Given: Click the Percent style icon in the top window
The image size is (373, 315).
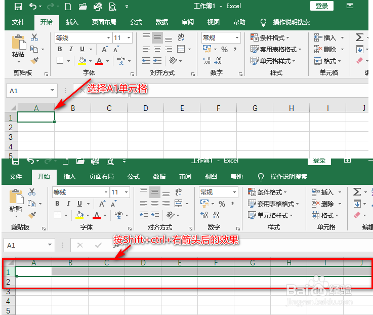Looking at the screenshot, I should 224,49.
